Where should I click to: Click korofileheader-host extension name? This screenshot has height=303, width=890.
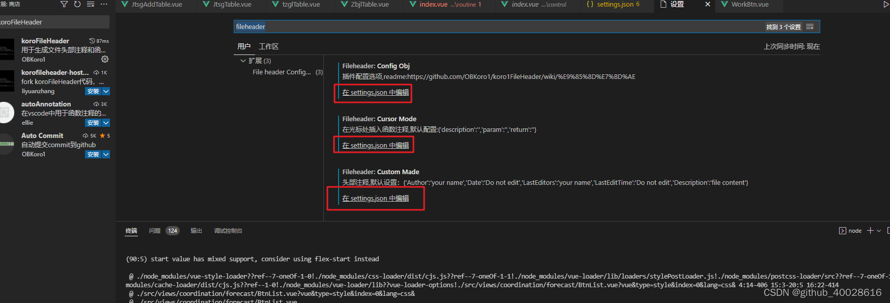55,72
